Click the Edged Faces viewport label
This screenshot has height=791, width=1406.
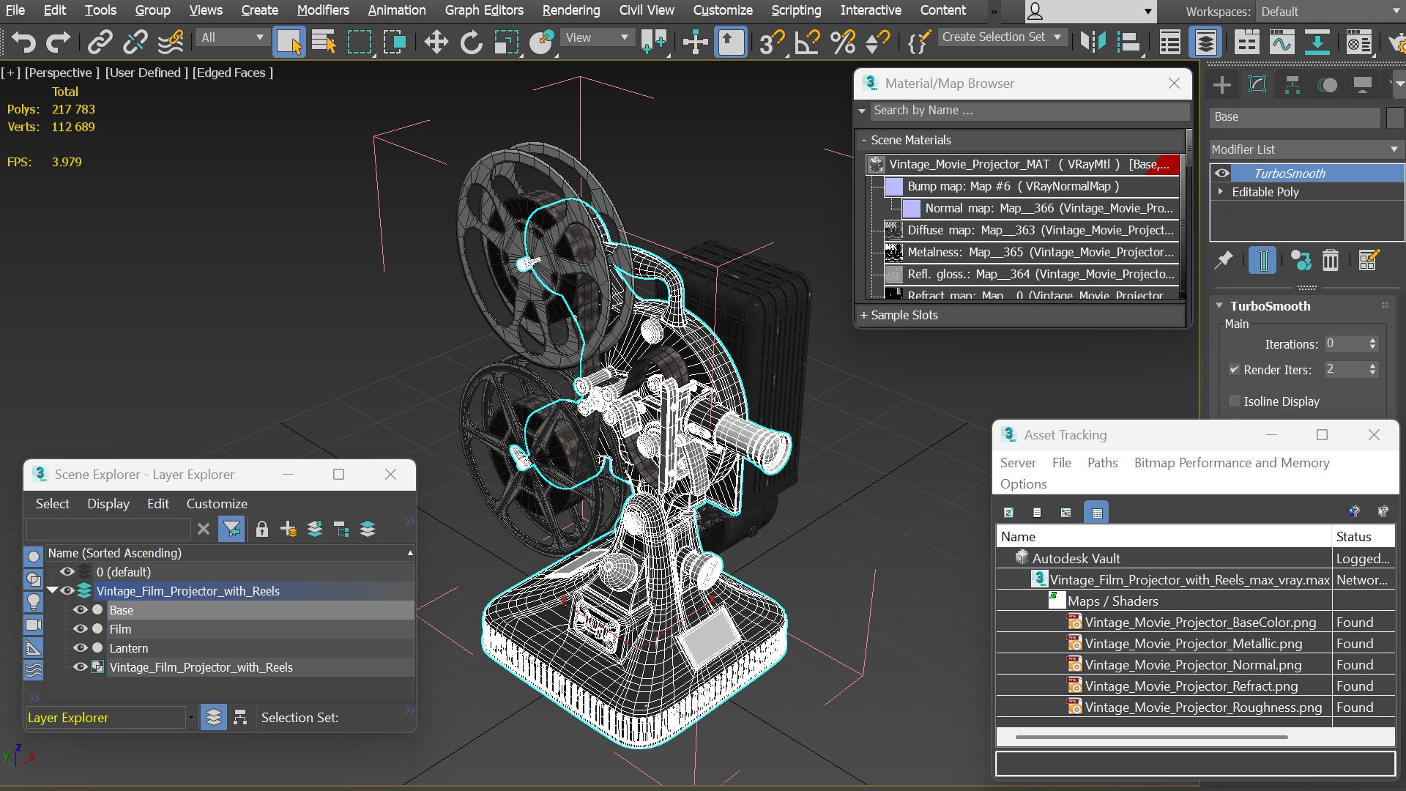pos(232,73)
